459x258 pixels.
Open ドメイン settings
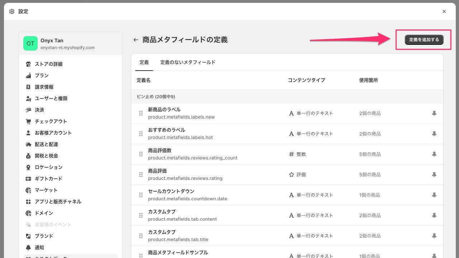click(x=44, y=213)
